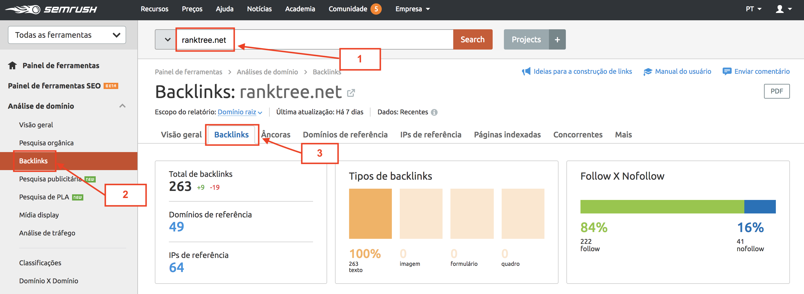This screenshot has height=294, width=804.
Task: Open the Manual do usuário link
Action: point(683,72)
